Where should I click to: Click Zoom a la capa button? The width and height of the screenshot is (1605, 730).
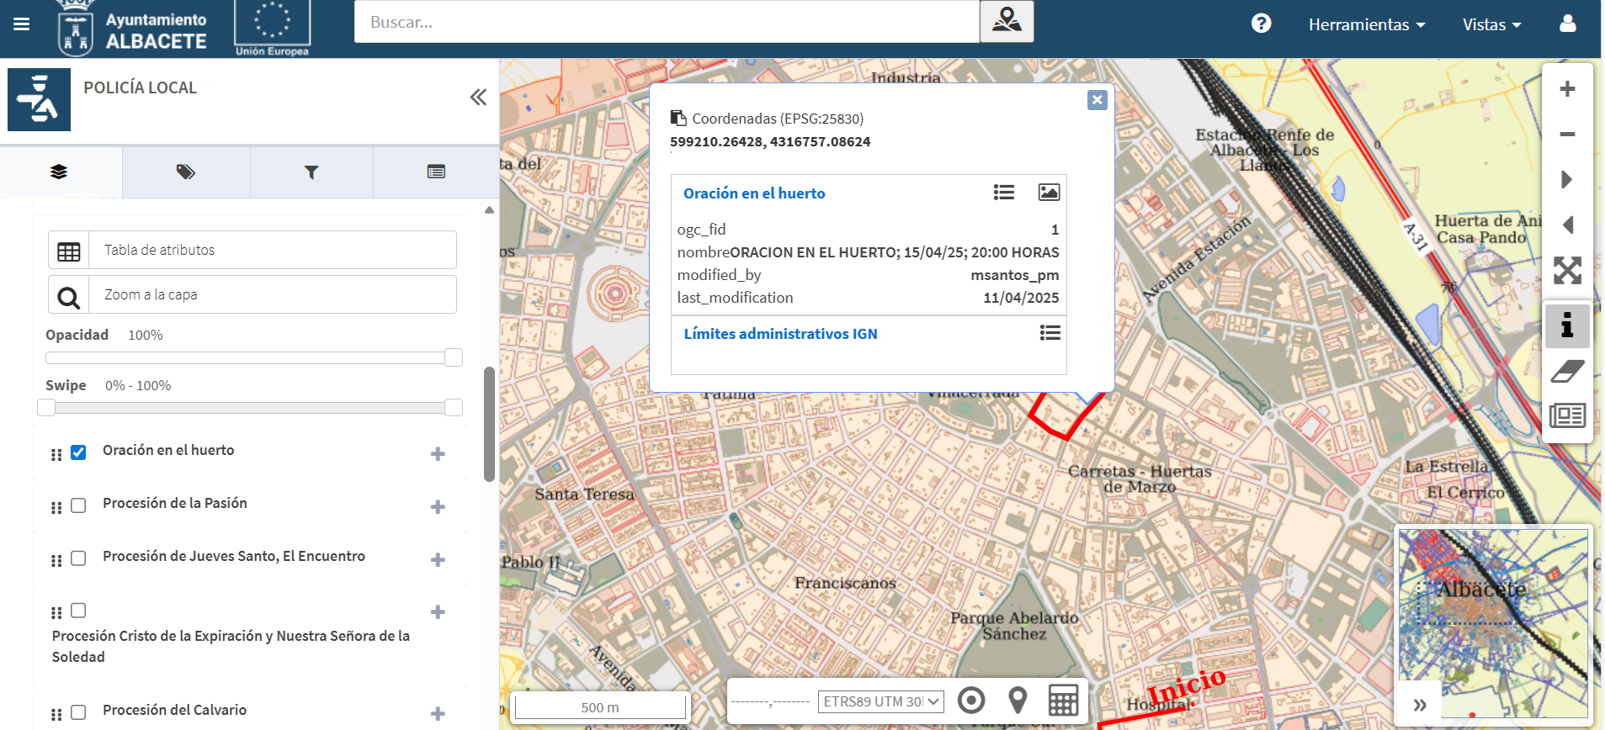coord(252,294)
